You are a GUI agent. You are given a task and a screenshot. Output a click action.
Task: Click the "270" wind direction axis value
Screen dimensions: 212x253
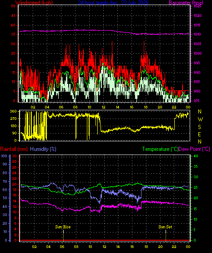pos(13,119)
